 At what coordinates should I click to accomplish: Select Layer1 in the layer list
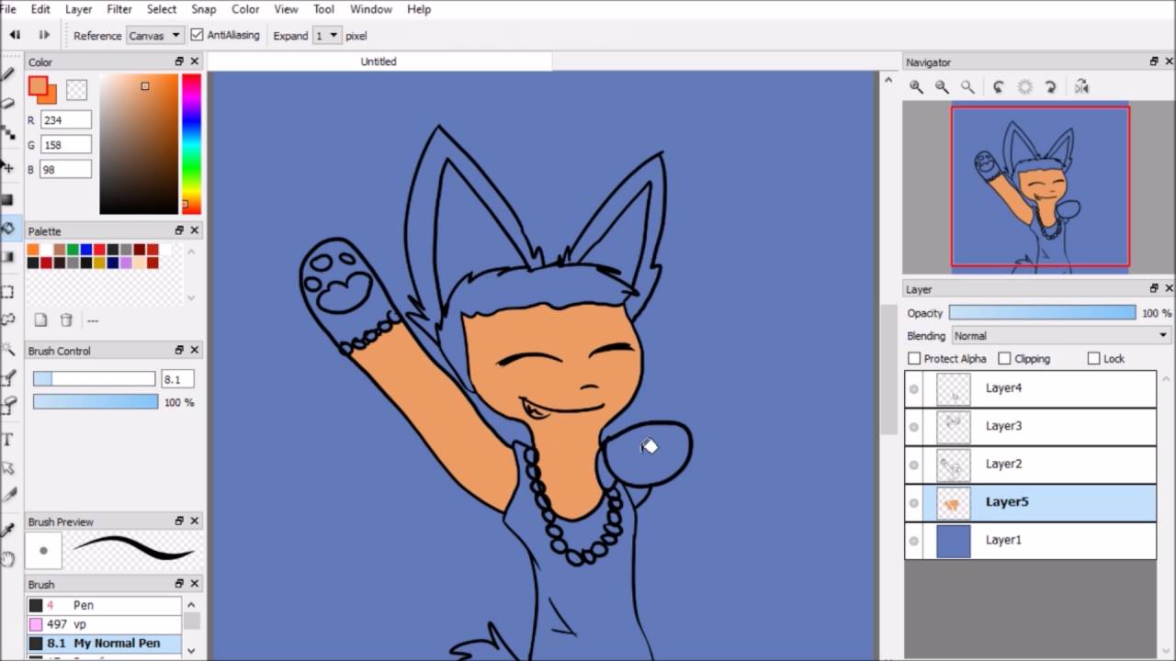pos(1031,541)
